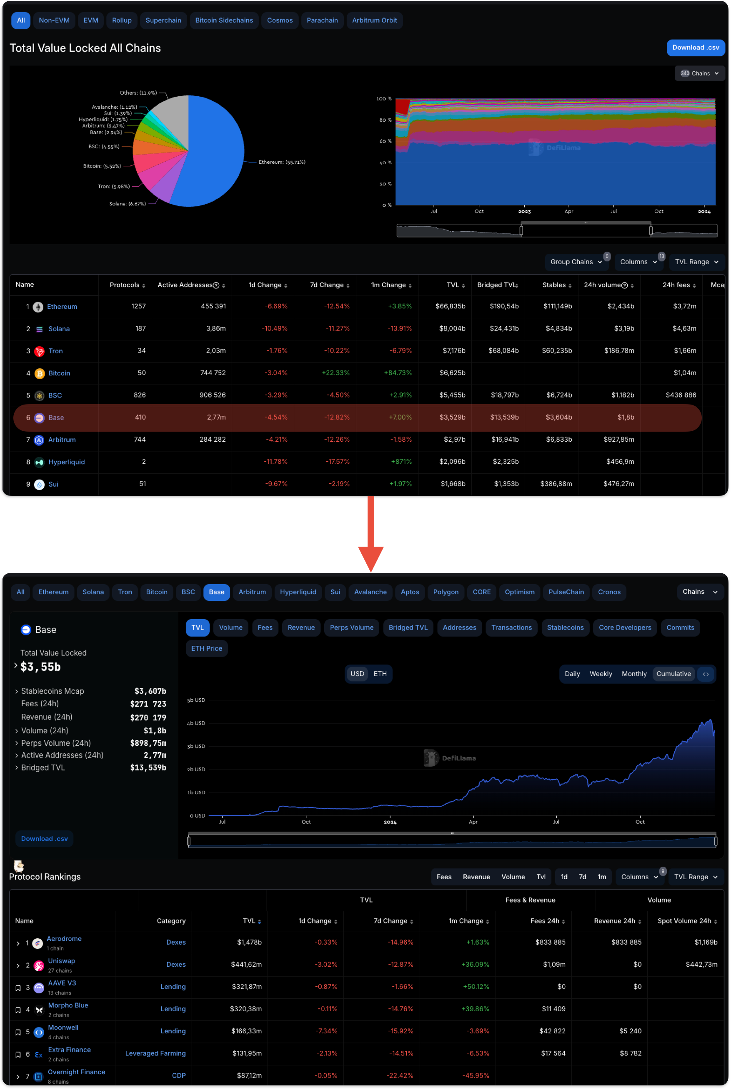Toggle the 1m filter in Protocol Rankings
Screen dimensions: 731x1090
tap(602, 877)
